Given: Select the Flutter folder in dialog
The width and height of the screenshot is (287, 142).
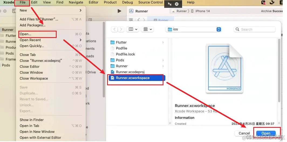Looking at the screenshot, I should click(137, 42).
